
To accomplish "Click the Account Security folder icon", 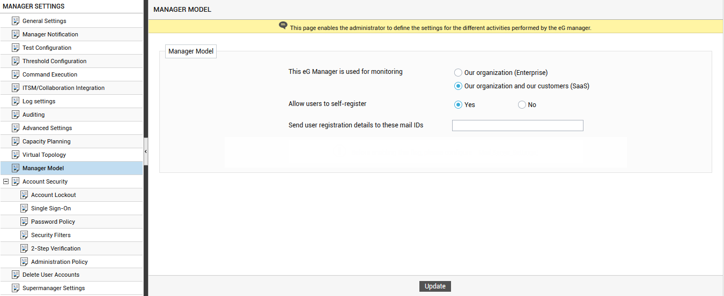I will tap(16, 181).
